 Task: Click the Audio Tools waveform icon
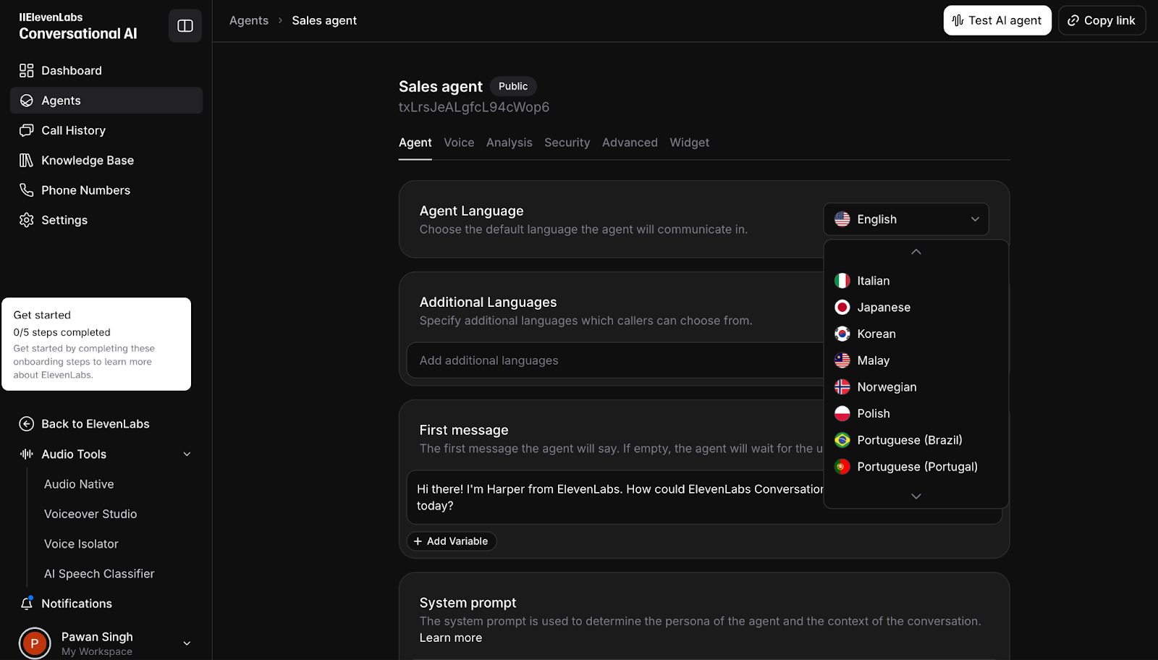pyautogui.click(x=27, y=454)
